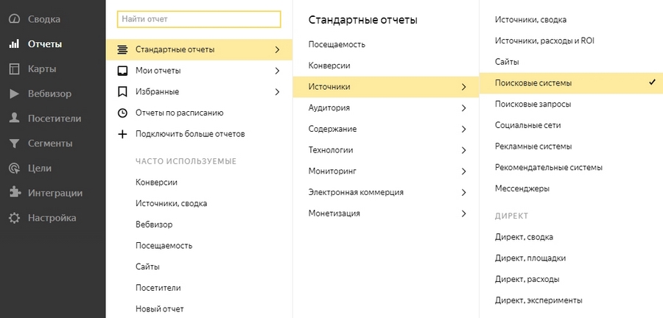This screenshot has height=318, width=663.
Task: Open Рекламные системы report
Action: coord(533,146)
